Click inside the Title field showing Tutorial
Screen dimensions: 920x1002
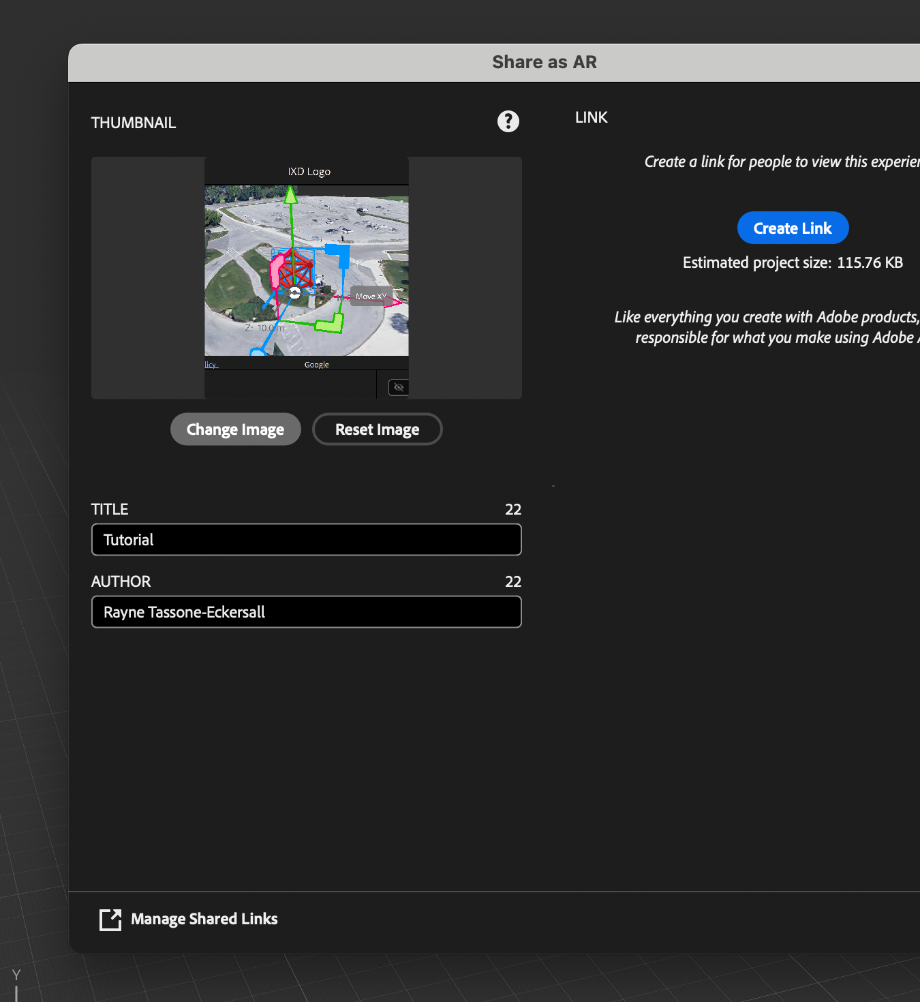(306, 539)
